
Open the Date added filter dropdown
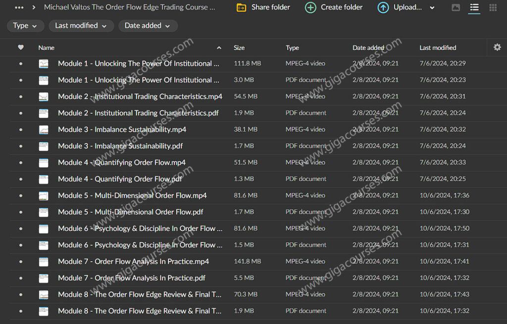point(148,25)
